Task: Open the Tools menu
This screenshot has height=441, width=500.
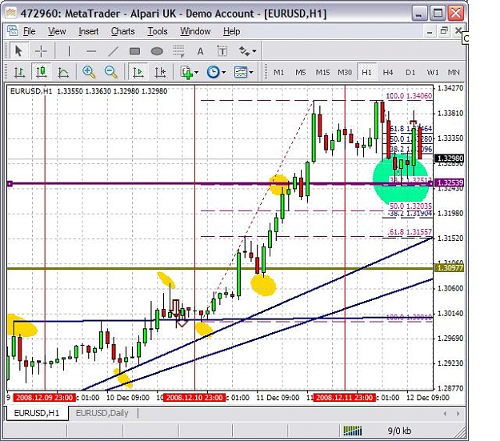Action: point(158,31)
